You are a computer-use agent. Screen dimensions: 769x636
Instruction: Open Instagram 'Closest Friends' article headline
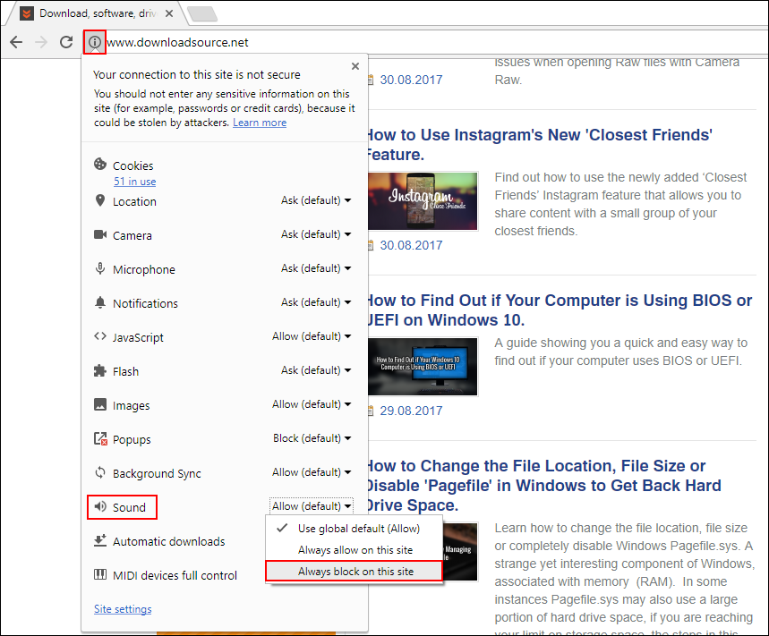[x=539, y=145]
